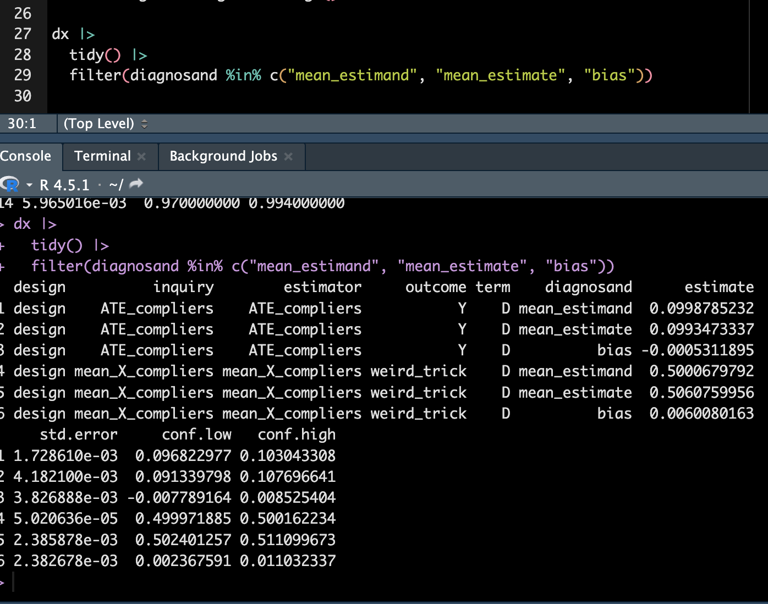Click the 30:1 cursor position indicator
The image size is (768, 604).
pyautogui.click(x=22, y=124)
